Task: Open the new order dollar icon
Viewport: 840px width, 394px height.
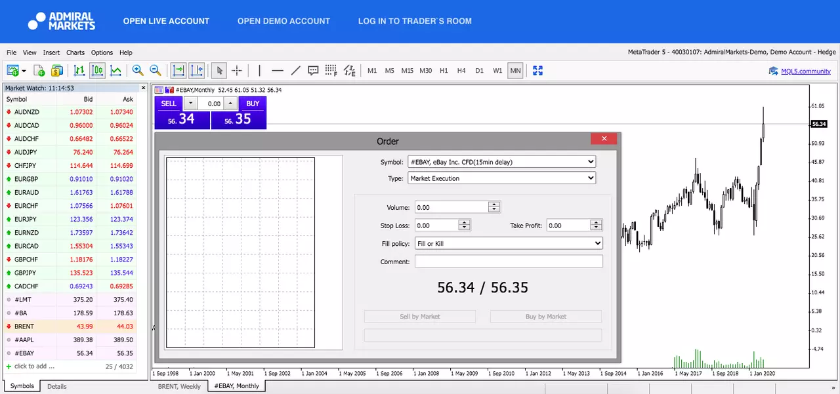Action: 56,71
